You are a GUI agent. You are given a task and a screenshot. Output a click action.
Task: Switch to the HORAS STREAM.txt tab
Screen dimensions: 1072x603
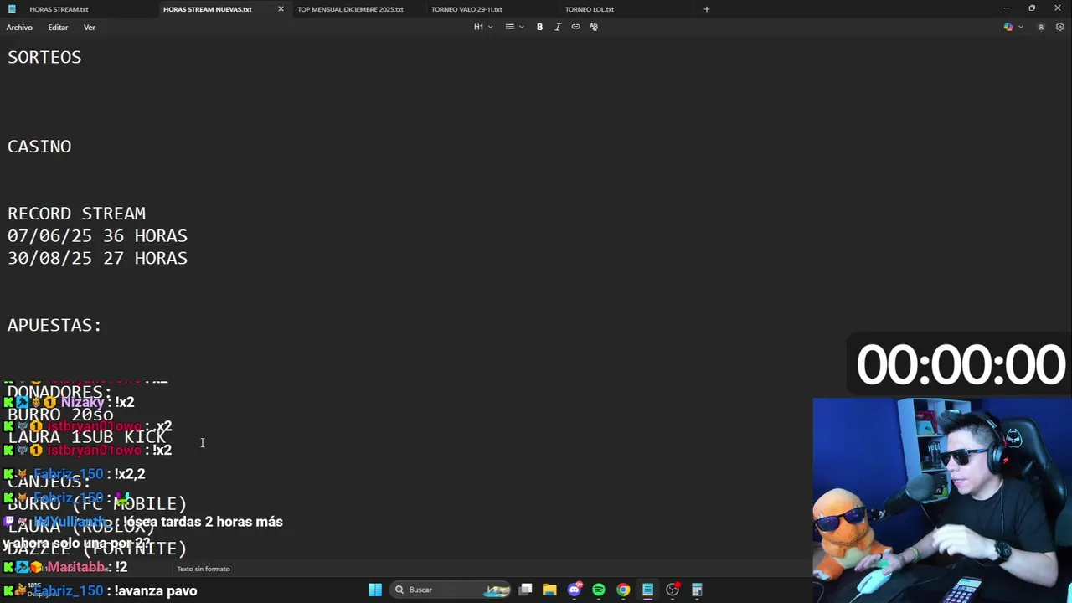pyautogui.click(x=59, y=9)
